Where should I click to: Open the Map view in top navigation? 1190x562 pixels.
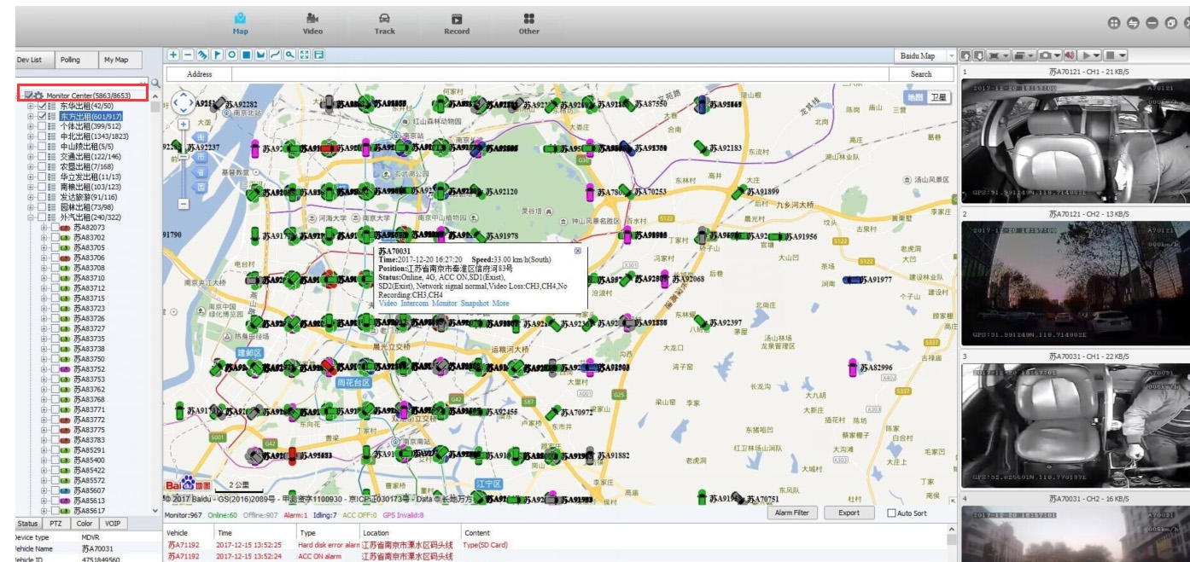point(240,23)
